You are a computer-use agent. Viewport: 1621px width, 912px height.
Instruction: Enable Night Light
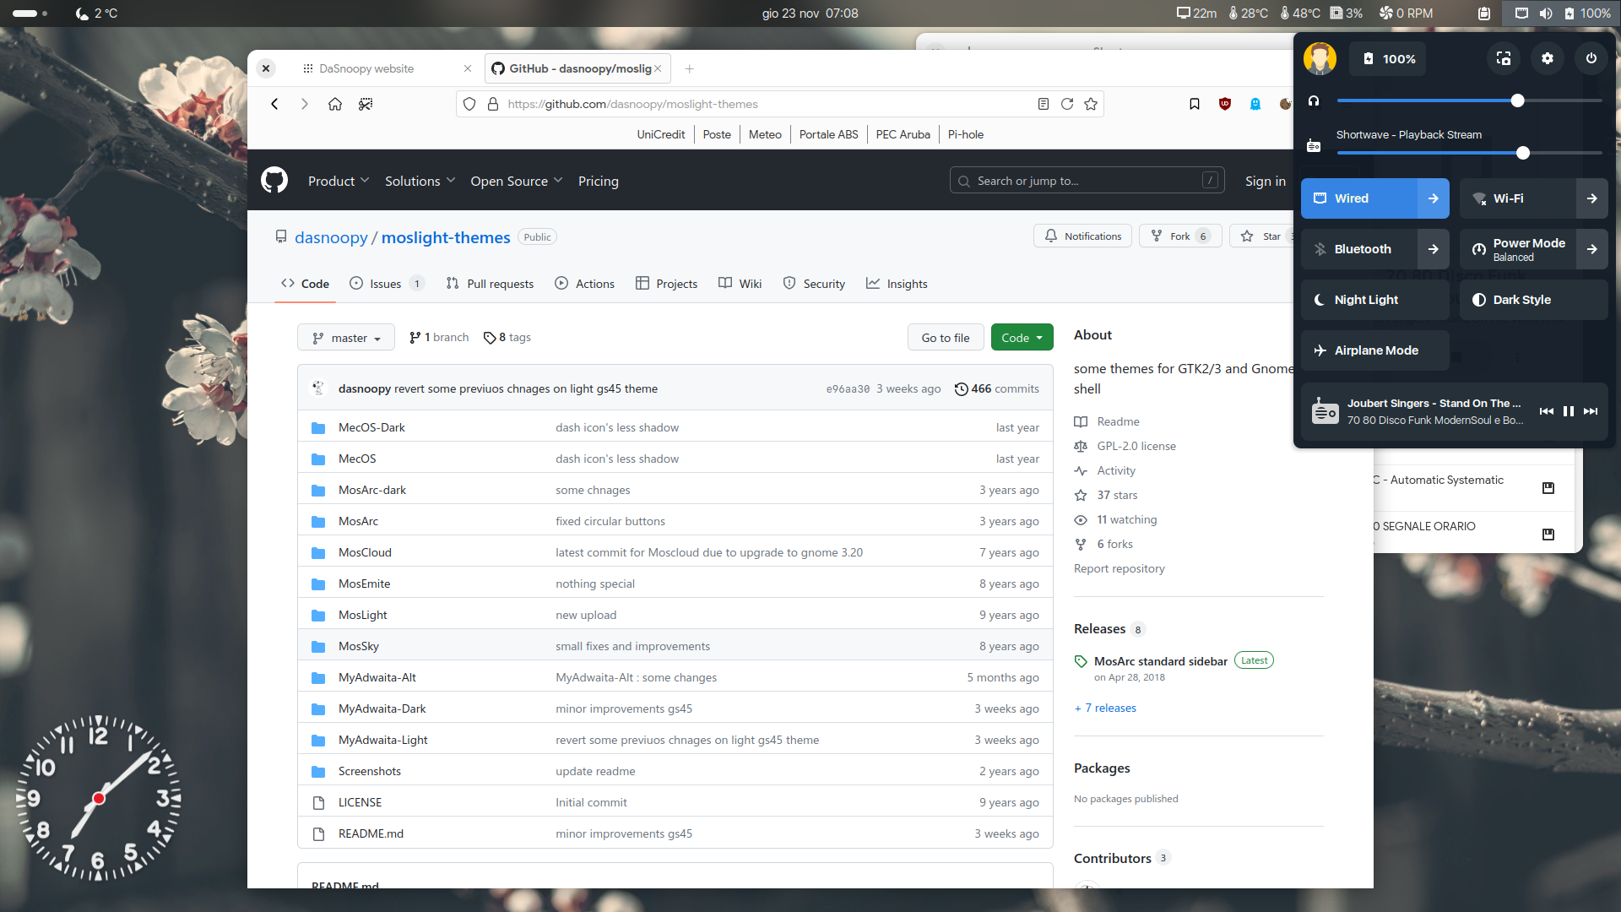(x=1375, y=300)
